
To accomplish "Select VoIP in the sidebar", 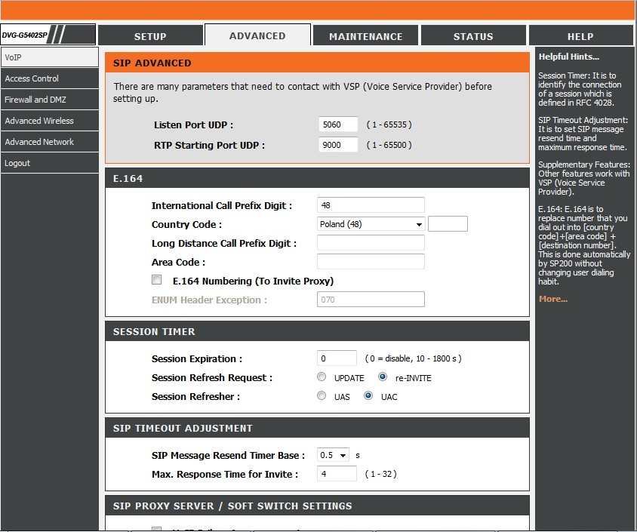I will pyautogui.click(x=50, y=57).
